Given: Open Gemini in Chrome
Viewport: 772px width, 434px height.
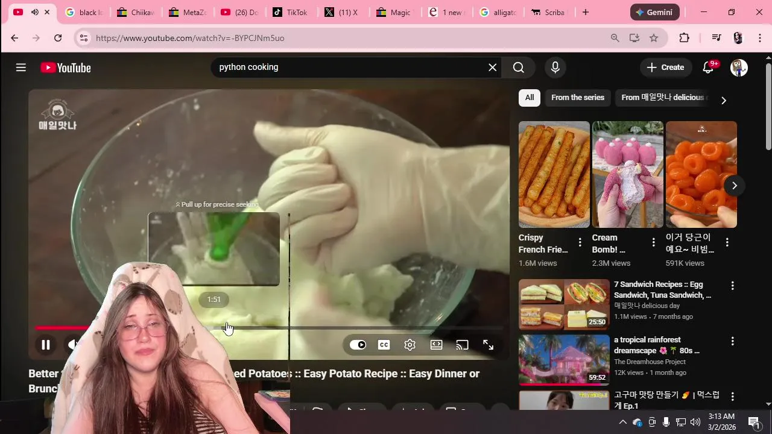Looking at the screenshot, I should click(655, 12).
